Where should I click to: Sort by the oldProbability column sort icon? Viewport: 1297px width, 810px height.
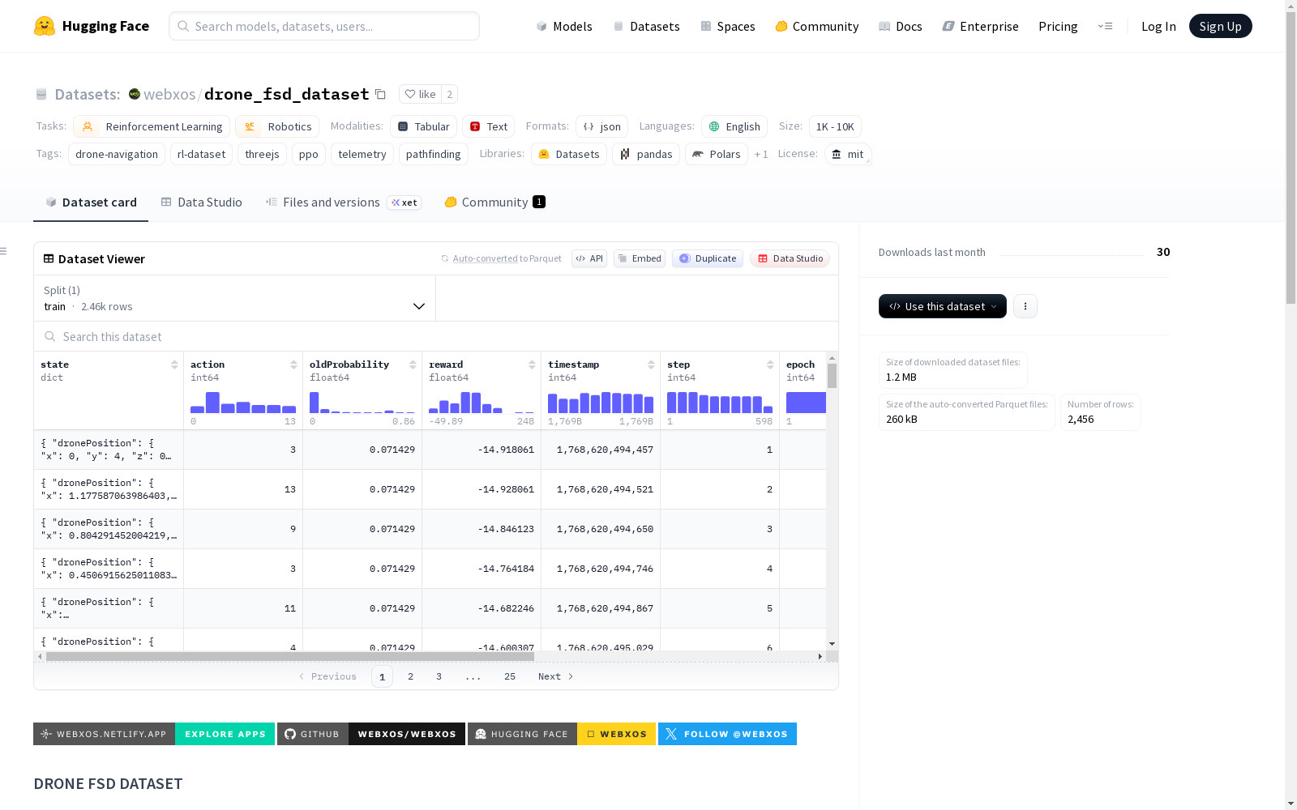click(413, 364)
